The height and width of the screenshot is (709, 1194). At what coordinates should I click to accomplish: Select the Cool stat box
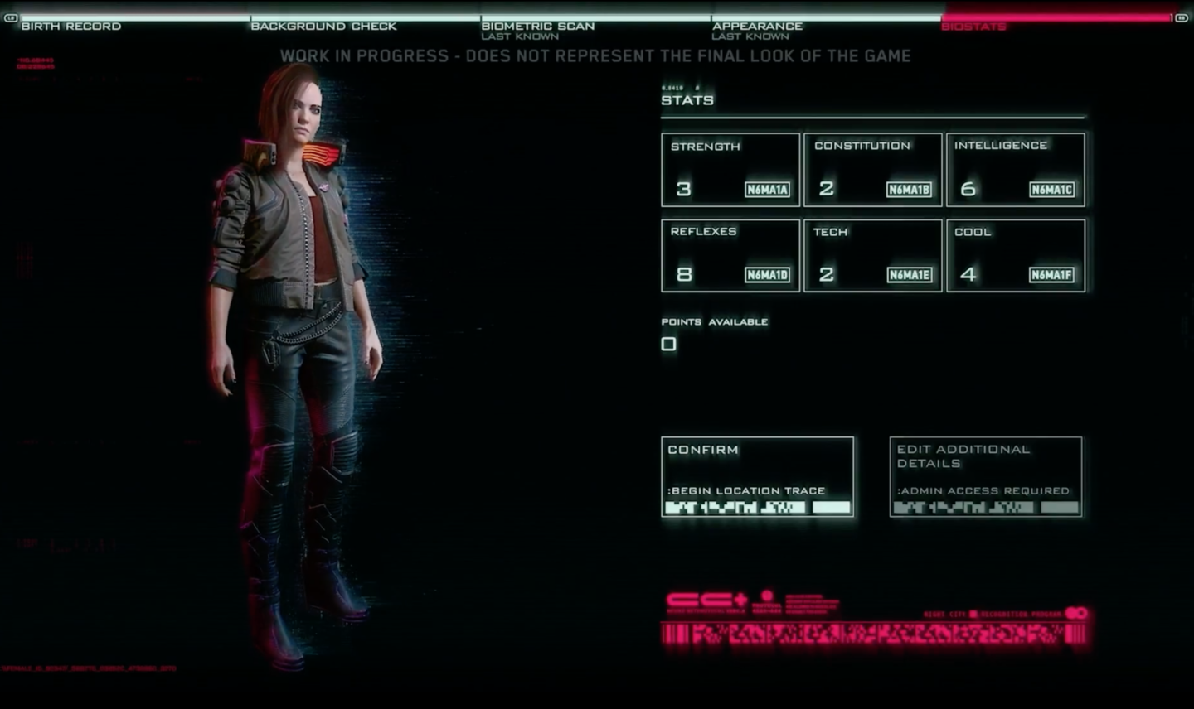1016,255
